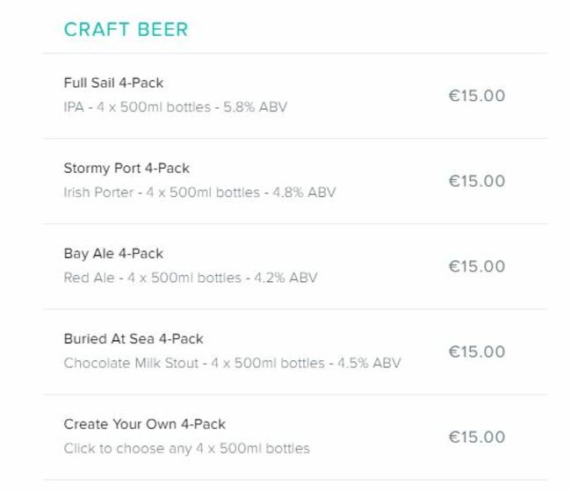Click the Buried At Sea €15.00 price

pos(477,351)
